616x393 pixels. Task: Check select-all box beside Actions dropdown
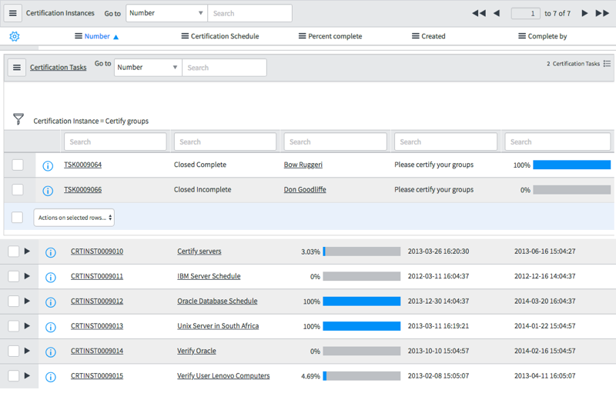point(17,217)
